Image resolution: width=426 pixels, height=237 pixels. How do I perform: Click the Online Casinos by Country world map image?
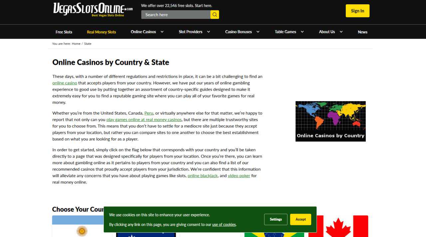330,121
